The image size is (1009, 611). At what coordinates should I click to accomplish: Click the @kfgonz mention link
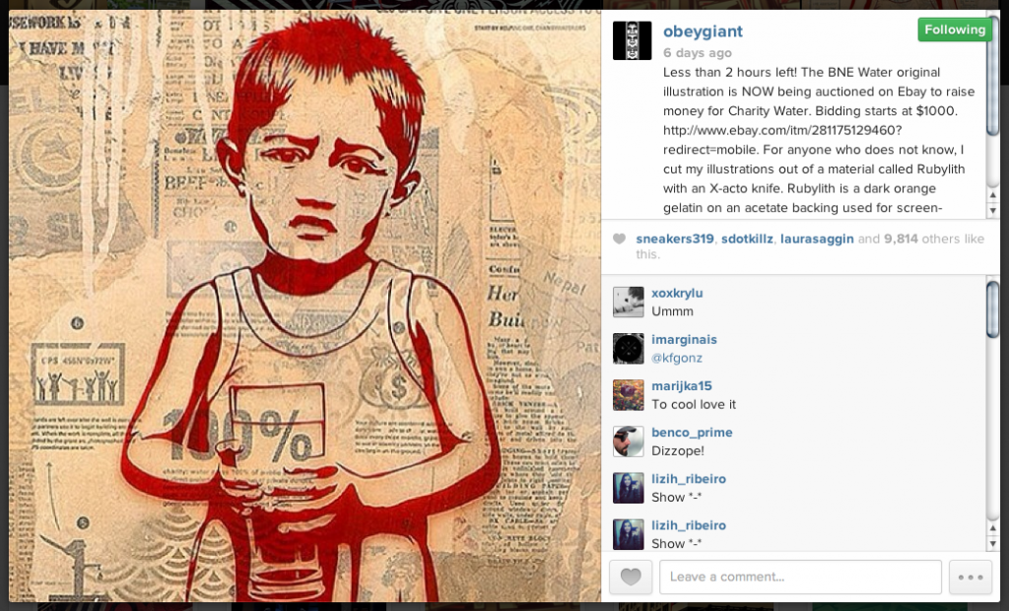click(676, 358)
